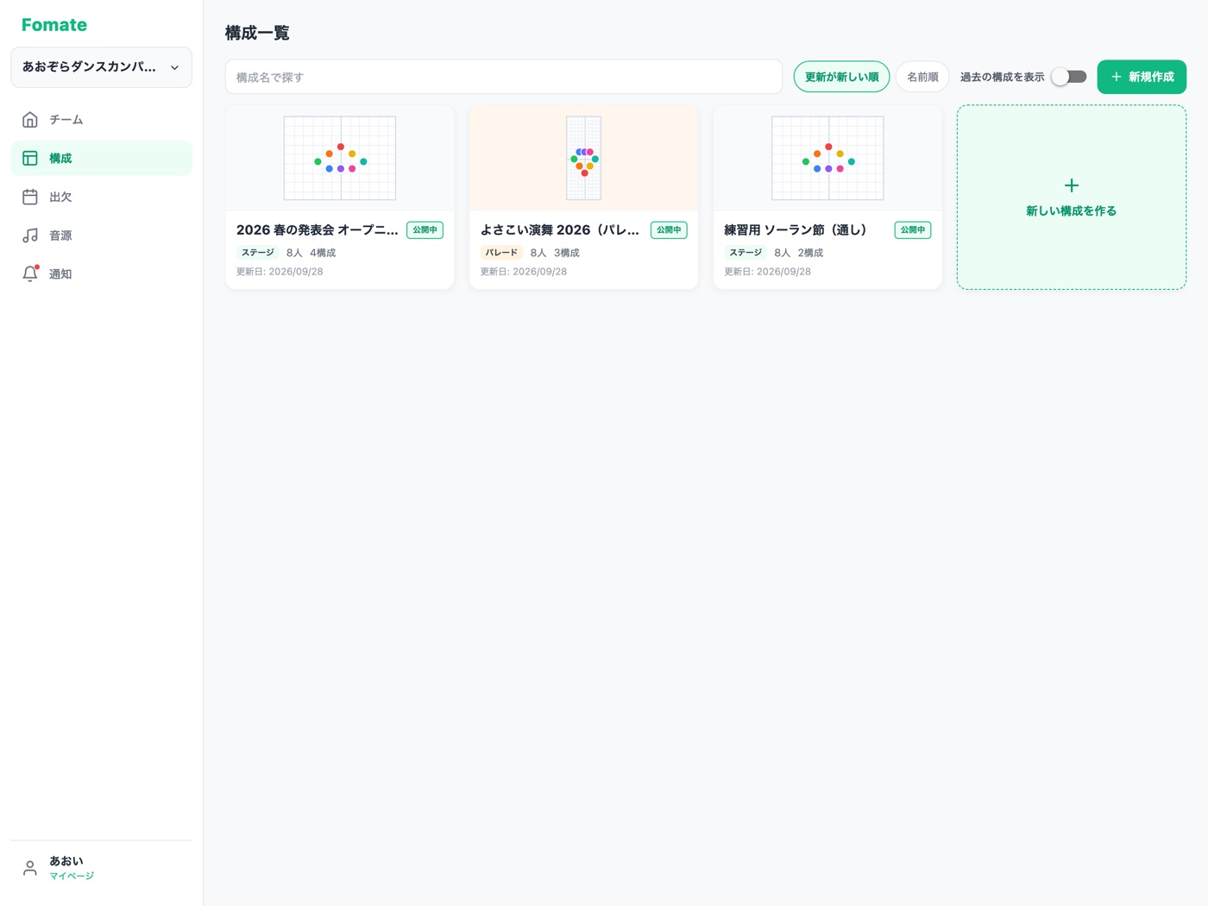Open the 構成 menu item
This screenshot has height=906, width=1208.
[101, 158]
